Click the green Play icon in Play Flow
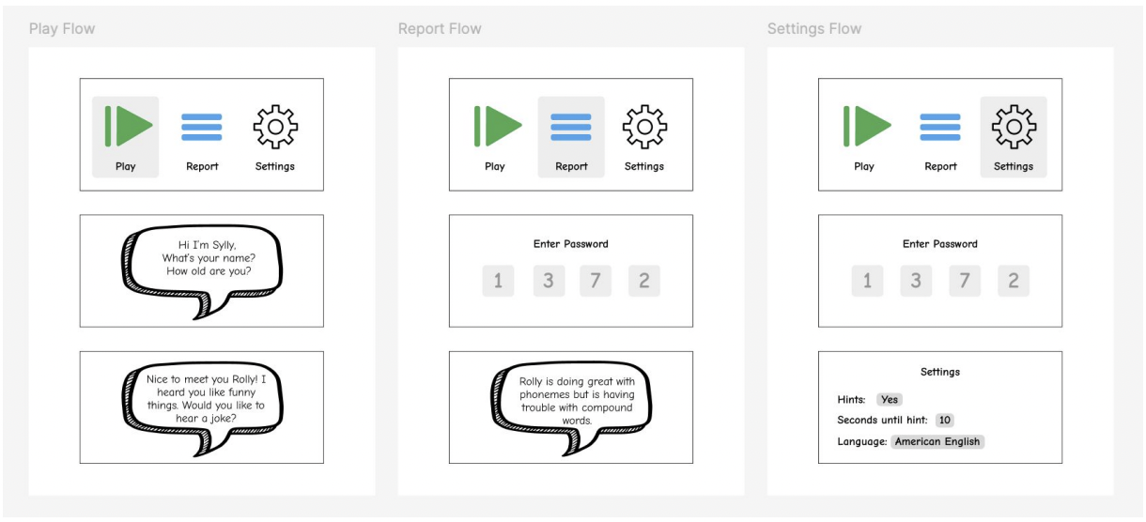The height and width of the screenshot is (522, 1146). point(129,127)
